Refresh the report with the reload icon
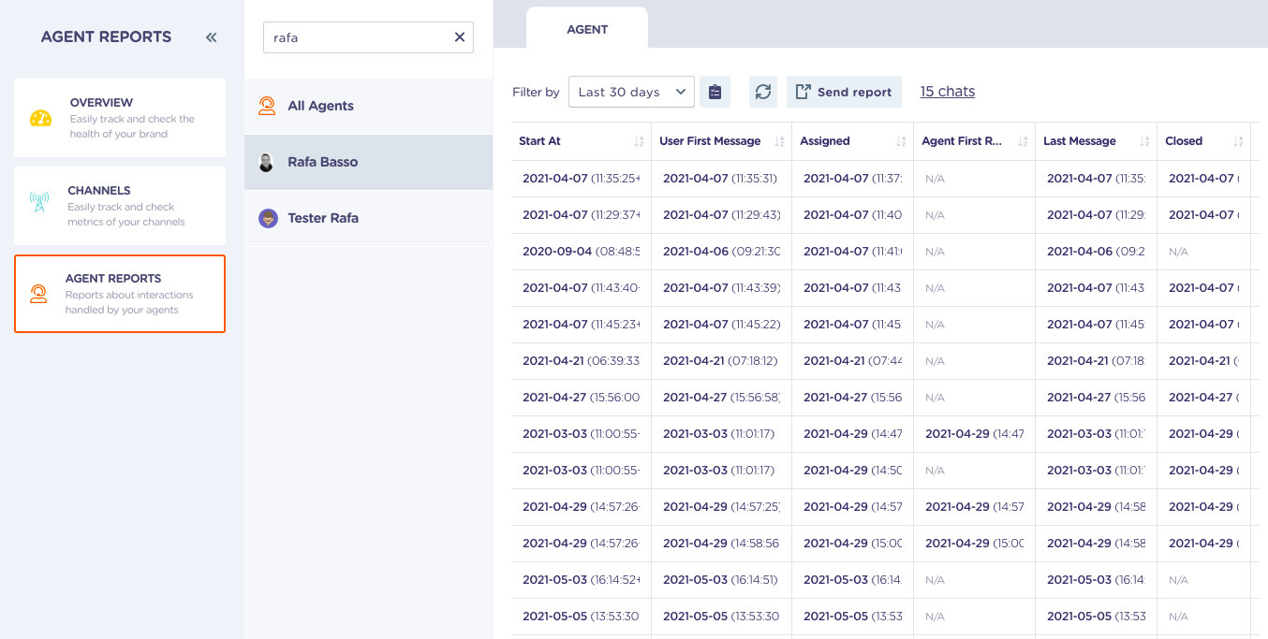The image size is (1268, 639). (763, 92)
